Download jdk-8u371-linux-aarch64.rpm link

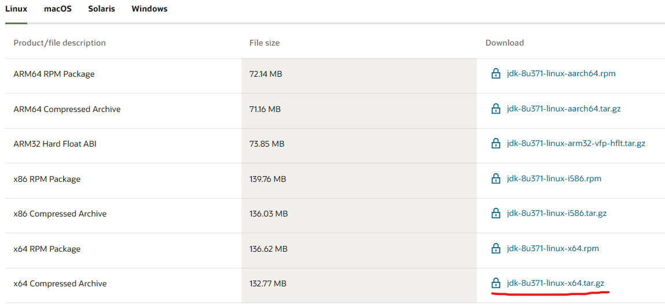pyautogui.click(x=561, y=74)
